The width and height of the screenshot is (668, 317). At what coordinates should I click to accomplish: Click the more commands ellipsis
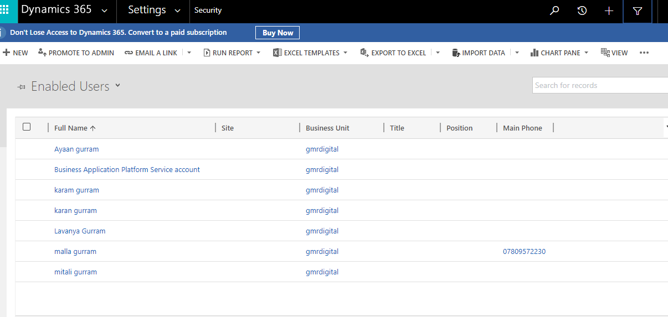(x=644, y=53)
